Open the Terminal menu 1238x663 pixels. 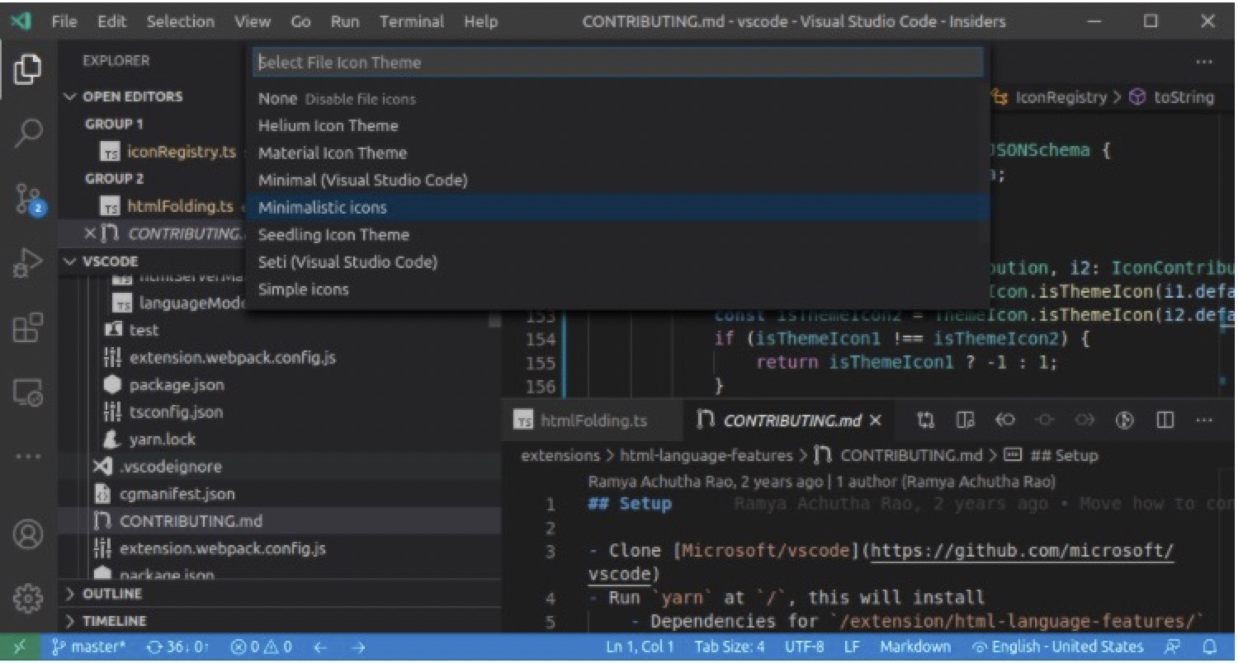coord(412,21)
